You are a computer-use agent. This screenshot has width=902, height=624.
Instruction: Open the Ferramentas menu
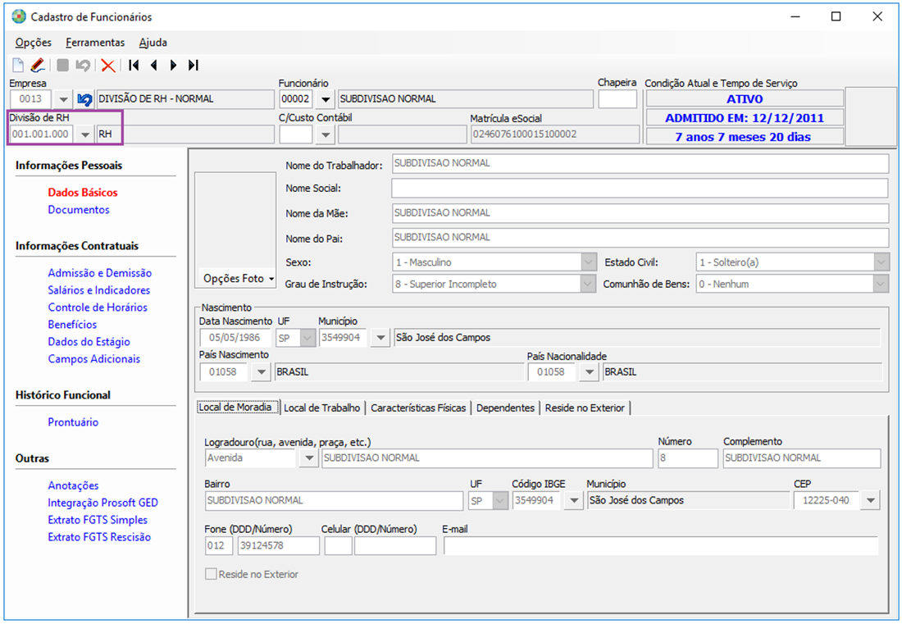click(95, 43)
